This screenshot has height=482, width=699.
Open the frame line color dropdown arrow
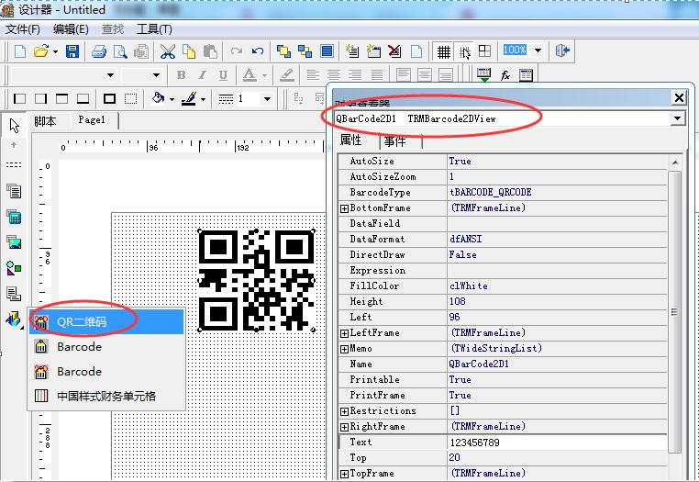[203, 99]
